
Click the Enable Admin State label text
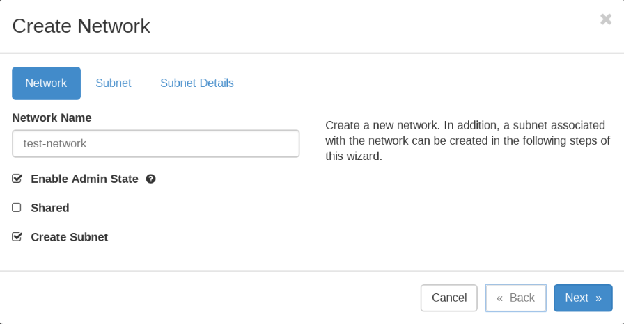tap(84, 179)
